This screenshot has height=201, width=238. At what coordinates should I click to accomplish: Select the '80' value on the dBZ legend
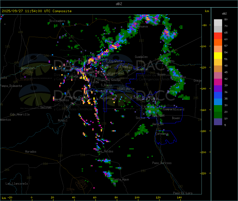click(226, 19)
